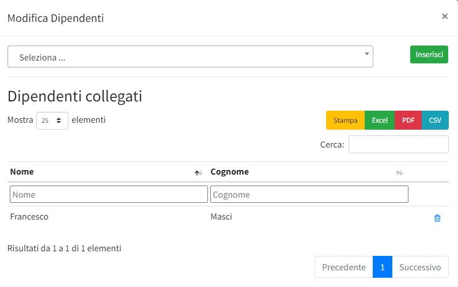Open the Mostra 25 elements dropdown
Image resolution: width=458 pixels, height=287 pixels.
(x=52, y=120)
